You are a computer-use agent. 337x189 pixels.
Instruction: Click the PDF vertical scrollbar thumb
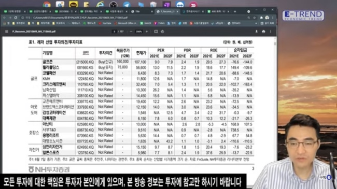275,43
